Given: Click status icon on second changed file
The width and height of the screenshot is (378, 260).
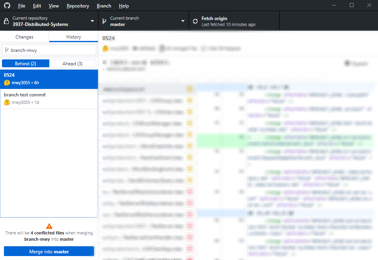Looking at the screenshot, I should click(x=190, y=100).
